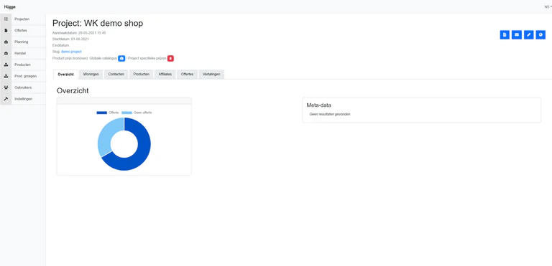Click the Producten sidebar icon
This screenshot has width=552, height=266.
pos(6,65)
